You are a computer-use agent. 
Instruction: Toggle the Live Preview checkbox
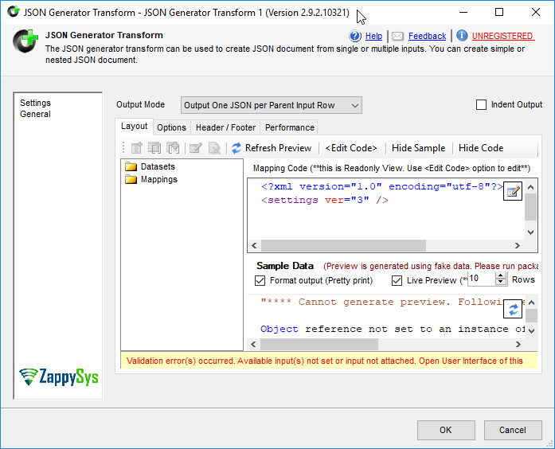tap(397, 280)
